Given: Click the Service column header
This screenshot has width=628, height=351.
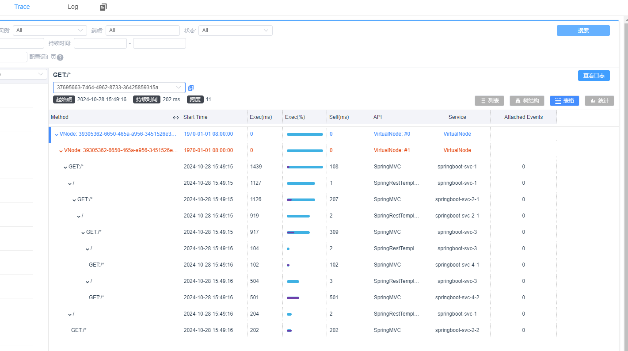Looking at the screenshot, I should 457,117.
